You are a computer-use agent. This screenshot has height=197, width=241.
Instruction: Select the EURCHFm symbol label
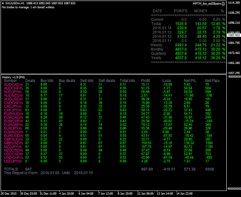pos(13,121)
